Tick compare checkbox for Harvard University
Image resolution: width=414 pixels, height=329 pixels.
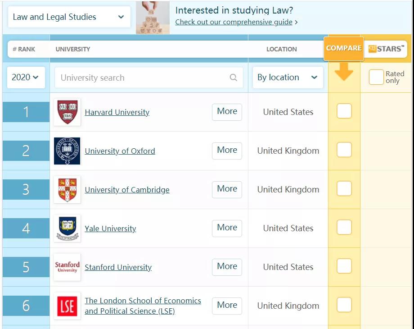pos(344,111)
